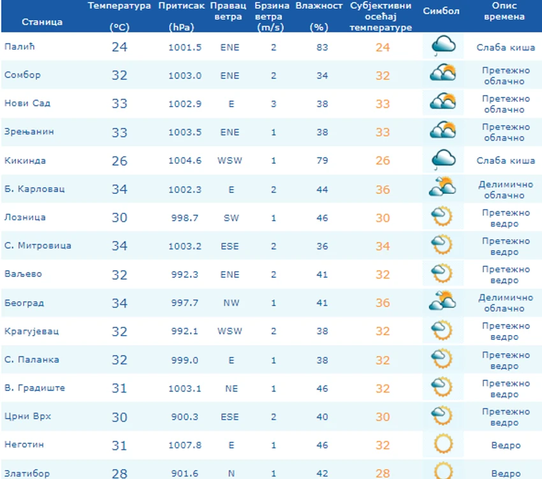The image size is (542, 479).
Task: Click the partly cloudy icon for Б. Карловац
Action: coord(443,187)
